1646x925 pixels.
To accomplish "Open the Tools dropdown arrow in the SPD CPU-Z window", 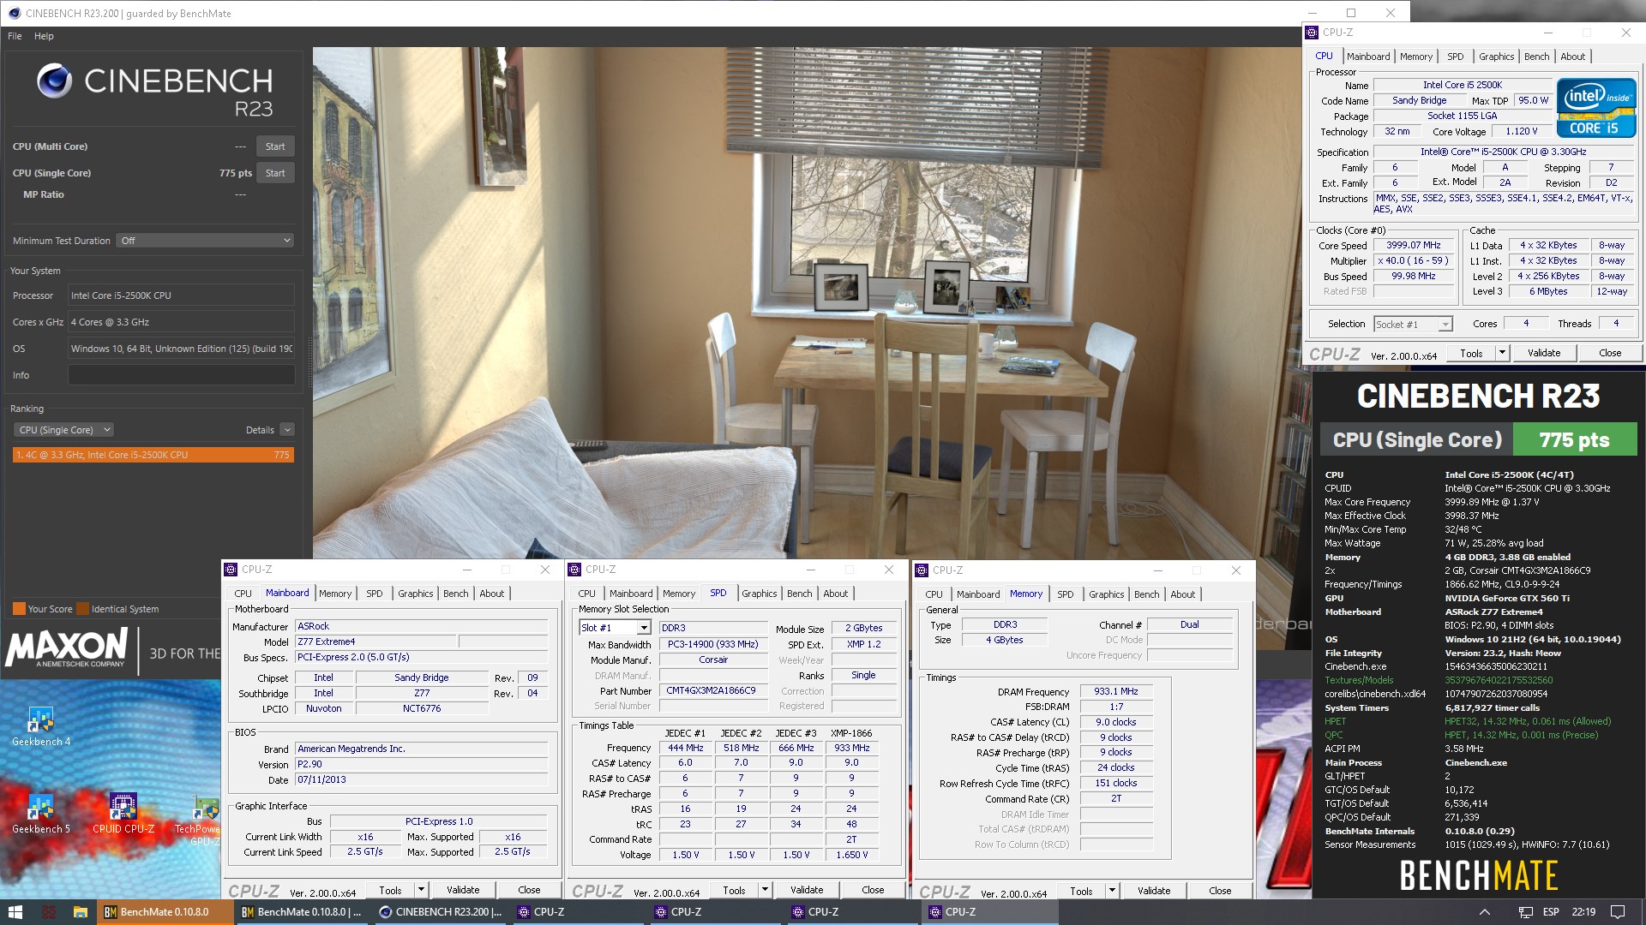I will tap(765, 890).
